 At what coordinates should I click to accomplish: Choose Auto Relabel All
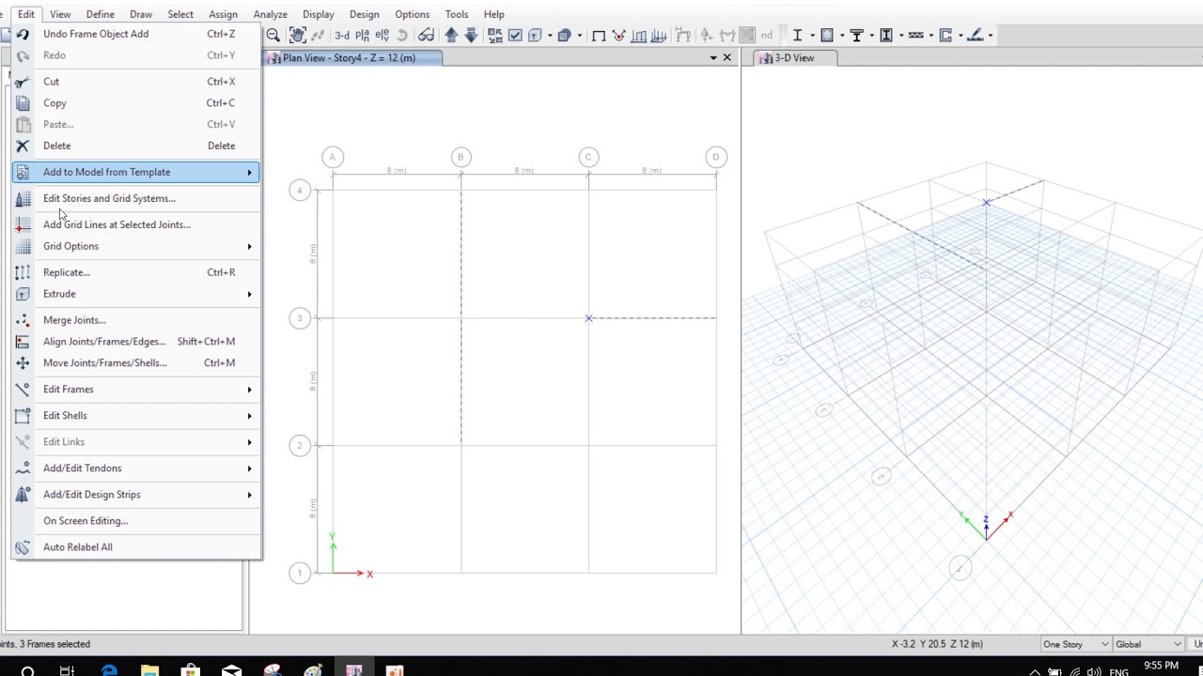coord(136,546)
